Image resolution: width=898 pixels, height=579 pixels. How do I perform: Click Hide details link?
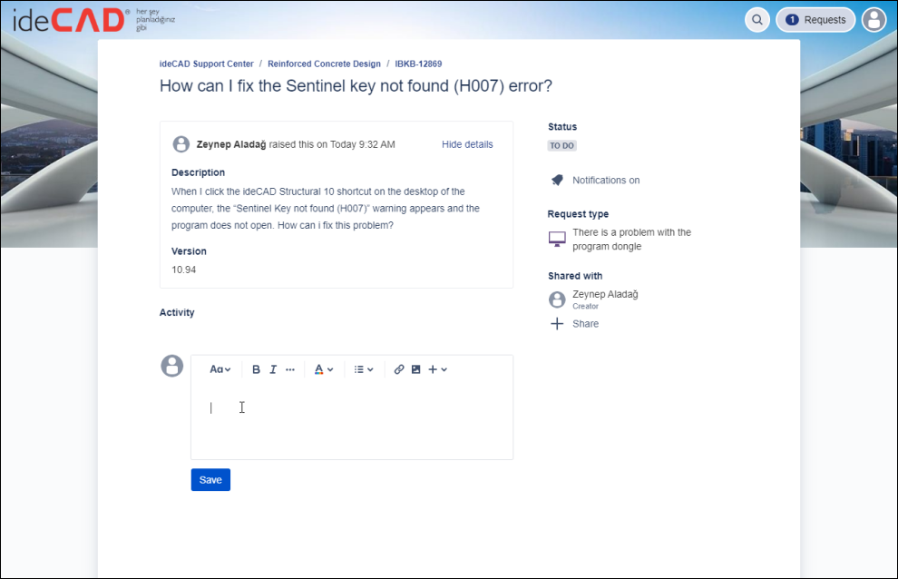(x=467, y=144)
